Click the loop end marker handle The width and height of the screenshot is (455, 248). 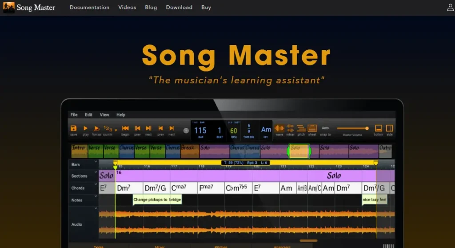pyautogui.click(x=376, y=163)
